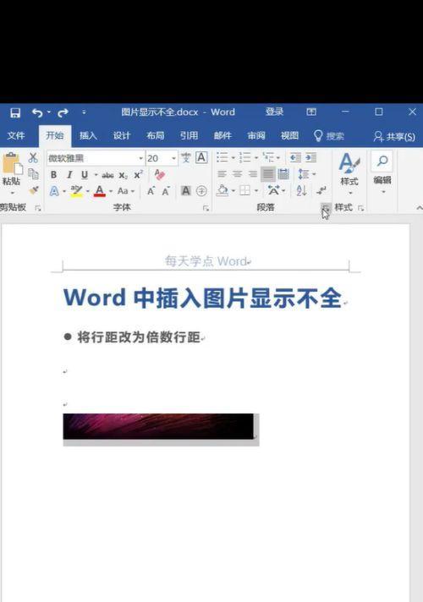The height and width of the screenshot is (602, 423).
Task: Switch to the 设计 Design tab
Action: tap(122, 135)
